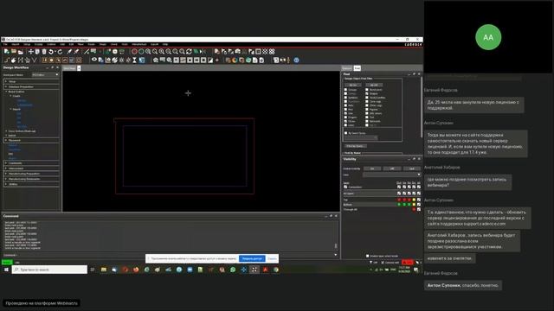554x311 pixels.
Task: Click the blue round icon at toolbar end
Action: click(296, 60)
